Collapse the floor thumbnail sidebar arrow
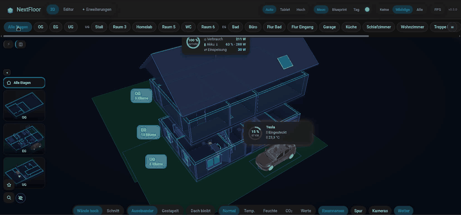The width and height of the screenshot is (461, 215). tap(7, 72)
